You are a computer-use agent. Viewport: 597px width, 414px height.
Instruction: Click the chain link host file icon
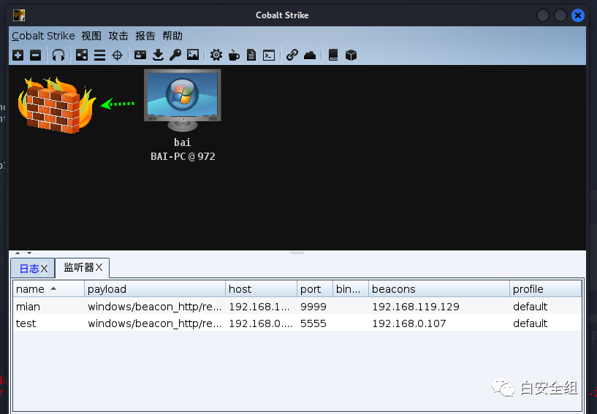292,55
